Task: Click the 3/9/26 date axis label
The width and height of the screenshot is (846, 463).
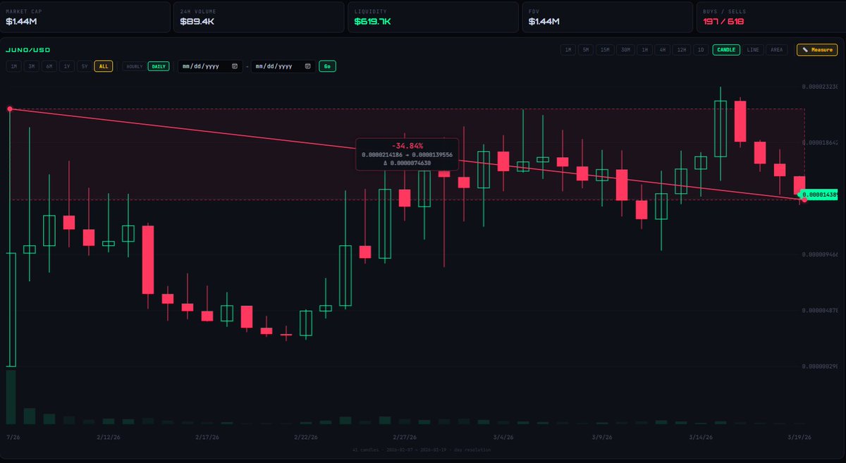Action: pos(602,437)
